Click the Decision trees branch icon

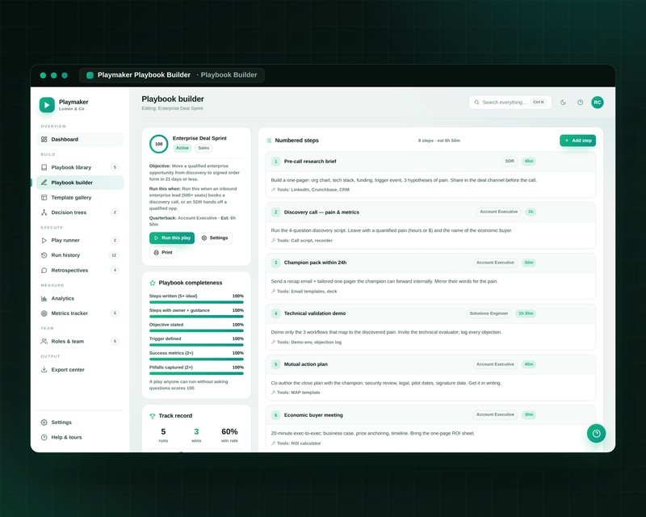click(44, 212)
